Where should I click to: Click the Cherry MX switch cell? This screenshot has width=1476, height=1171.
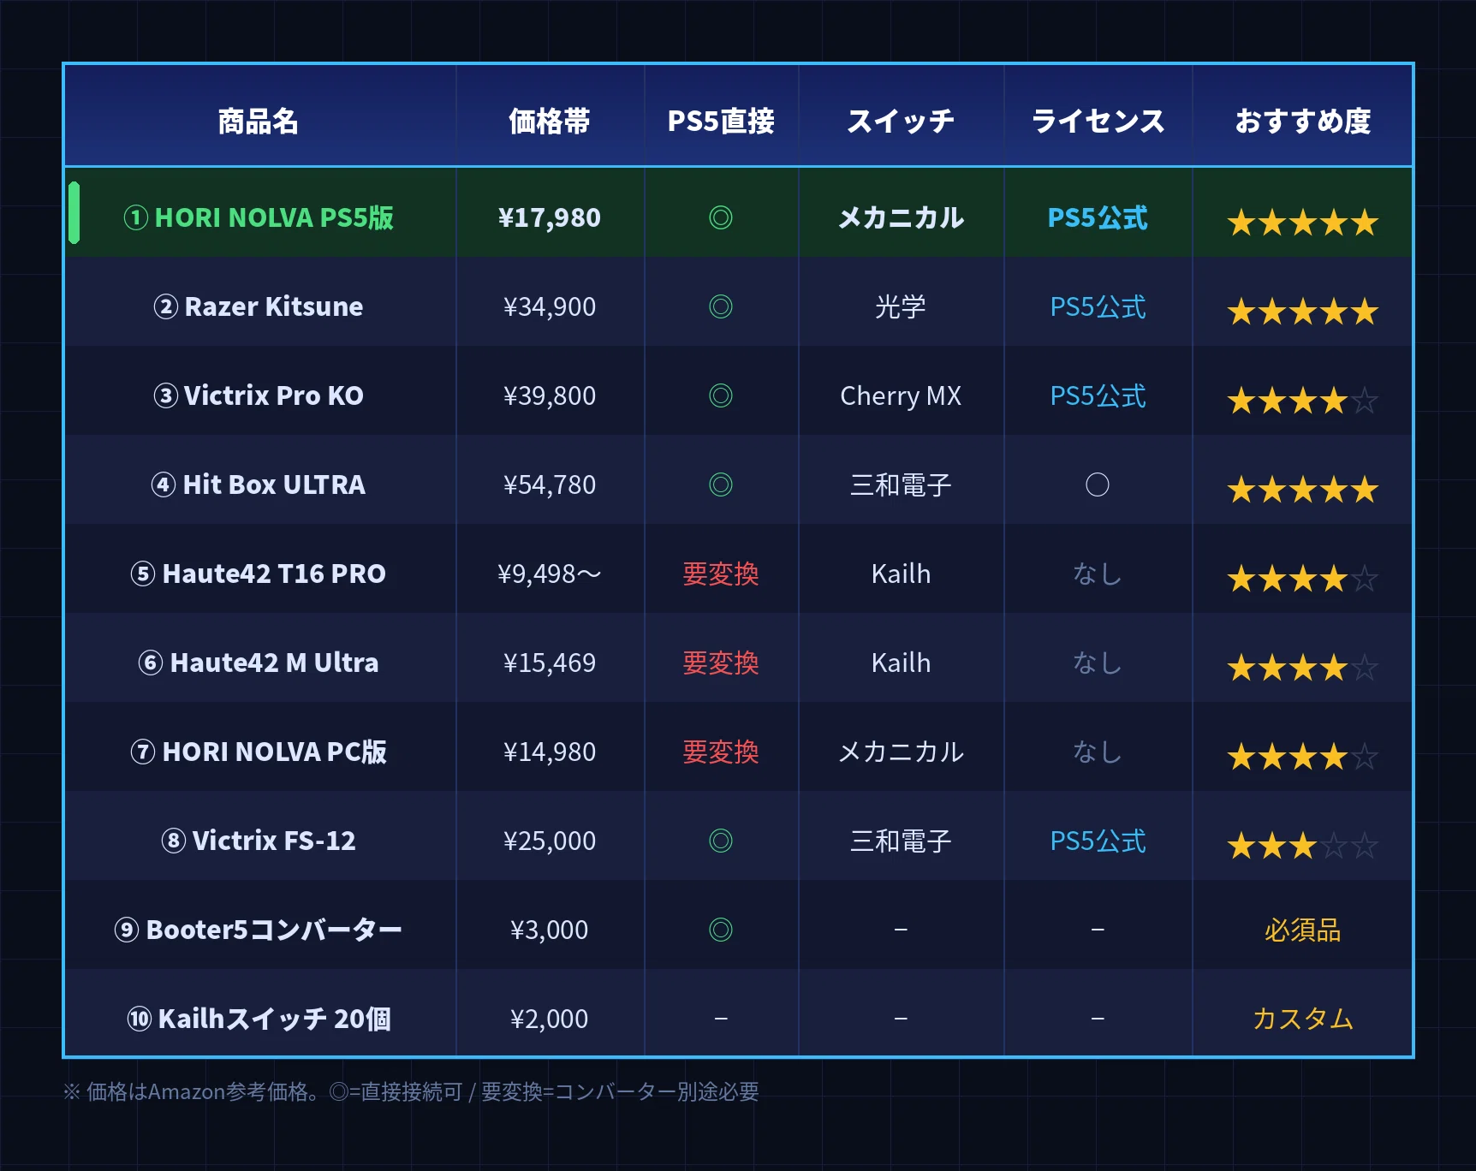point(901,395)
